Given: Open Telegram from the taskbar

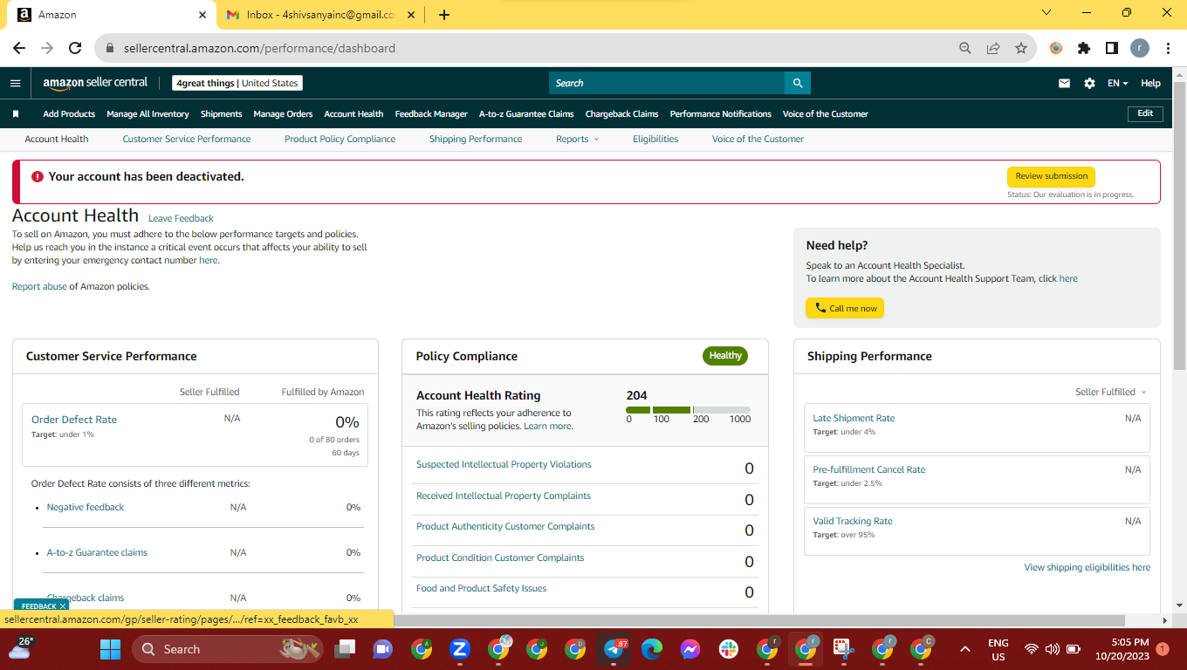Looking at the screenshot, I should (x=614, y=649).
